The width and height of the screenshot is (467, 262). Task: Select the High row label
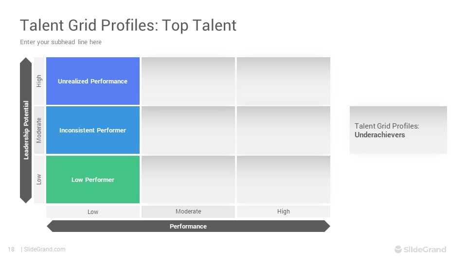(x=39, y=81)
